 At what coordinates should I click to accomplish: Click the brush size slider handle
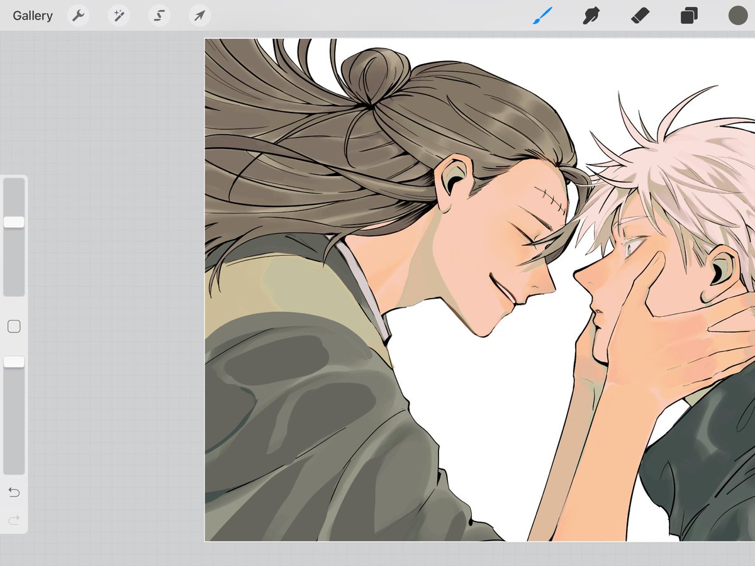[14, 222]
